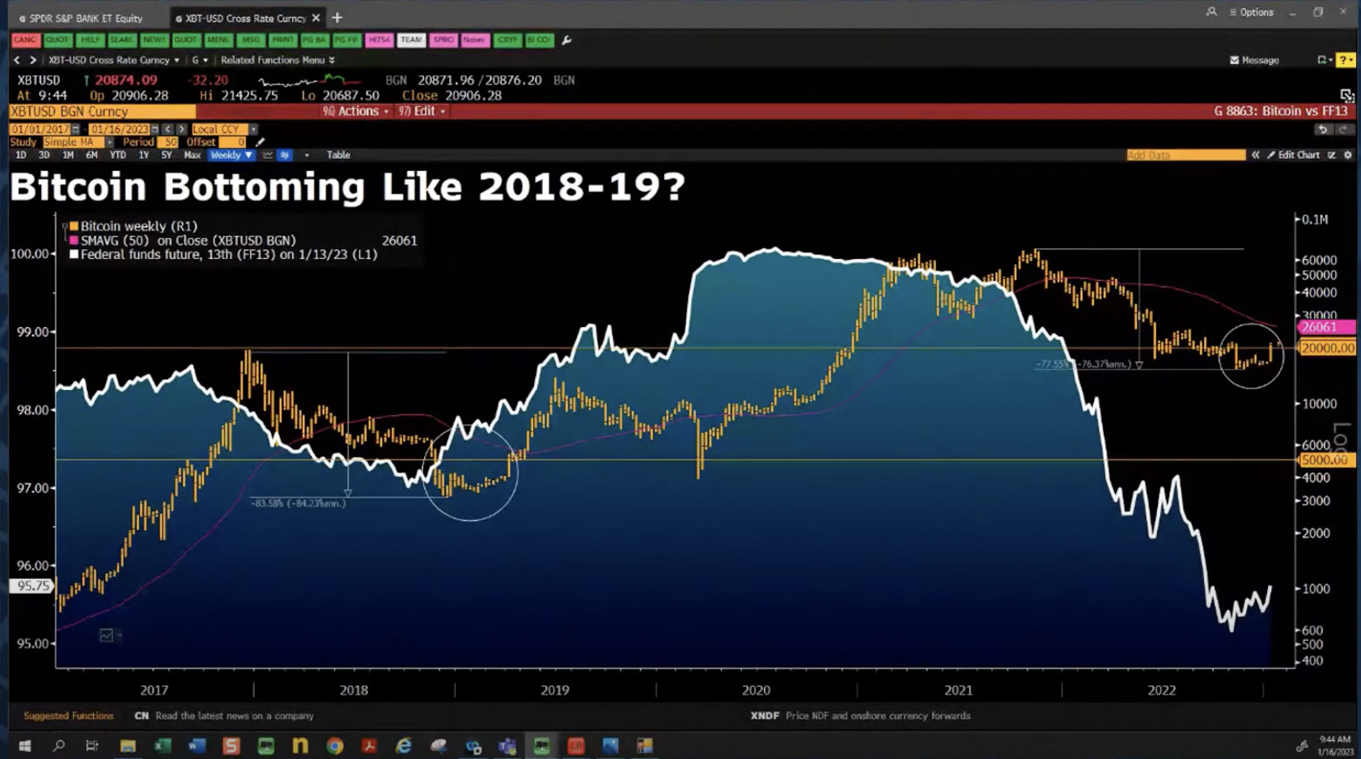Expand the Edit menu dropdown
This screenshot has width=1361, height=759.
(x=422, y=112)
